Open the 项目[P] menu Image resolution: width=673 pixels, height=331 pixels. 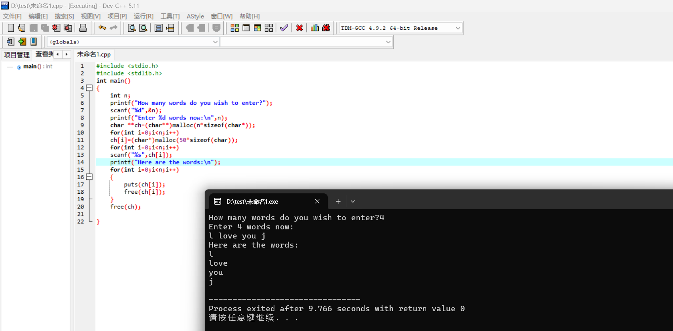pyautogui.click(x=117, y=16)
